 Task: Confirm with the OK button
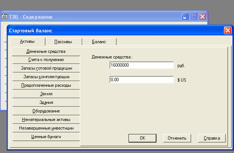[142, 138]
